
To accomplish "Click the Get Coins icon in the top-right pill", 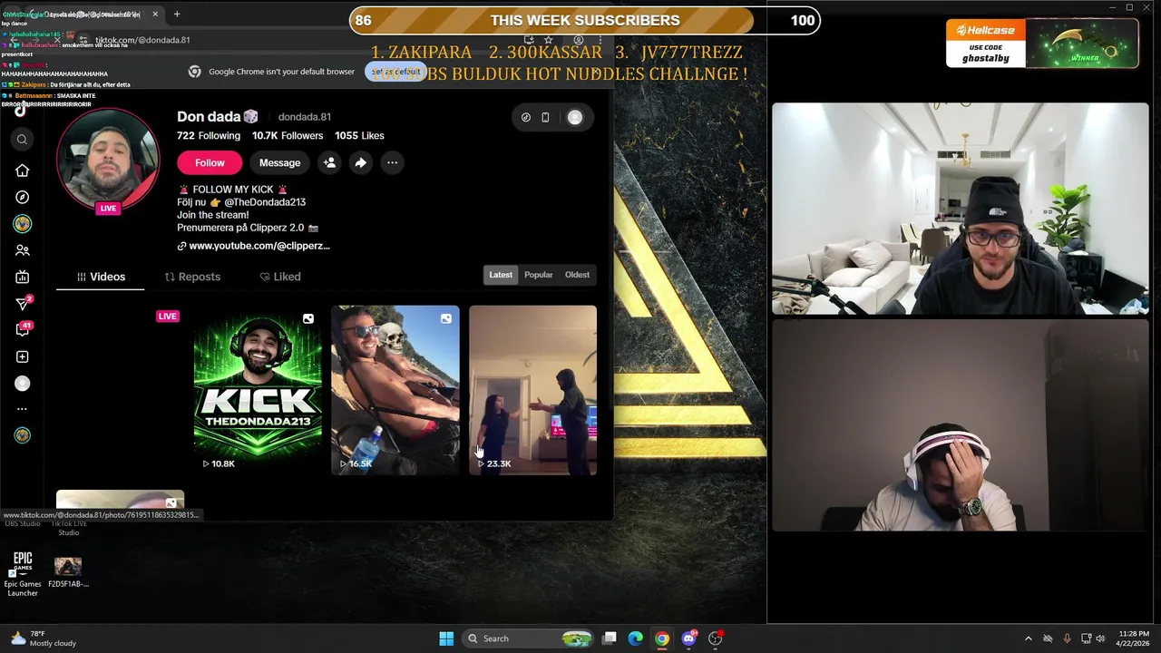I will tap(526, 117).
